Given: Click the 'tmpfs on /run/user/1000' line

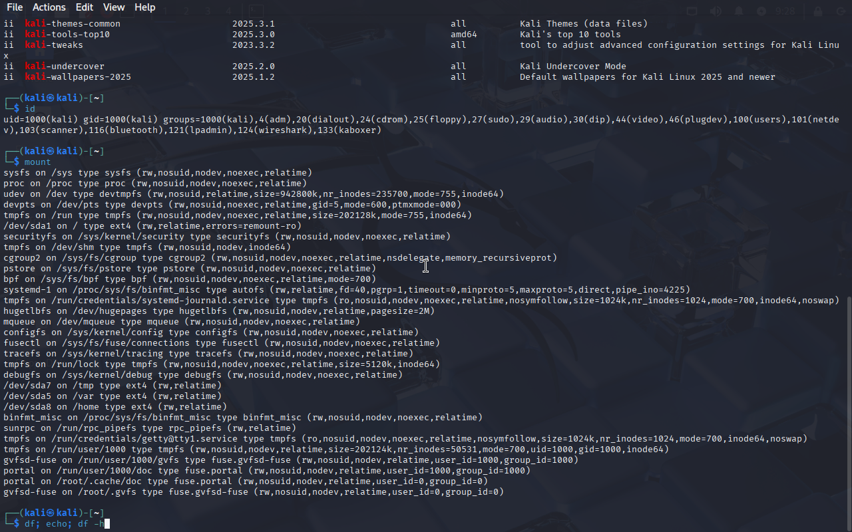Looking at the screenshot, I should pyautogui.click(x=336, y=450).
